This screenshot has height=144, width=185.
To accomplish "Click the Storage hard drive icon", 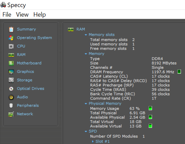I will tap(11, 80).
